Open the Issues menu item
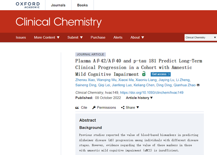 point(21,38)
